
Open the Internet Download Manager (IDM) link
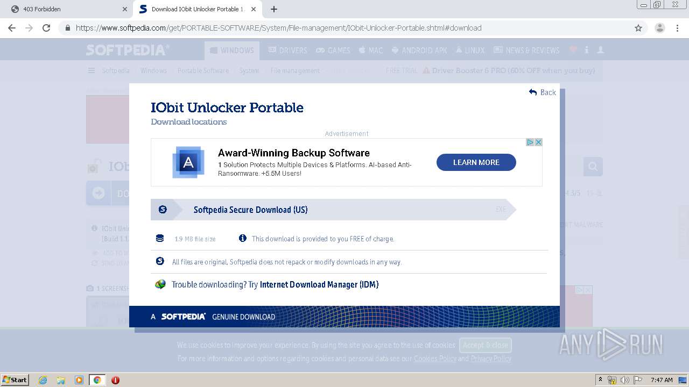319,285
